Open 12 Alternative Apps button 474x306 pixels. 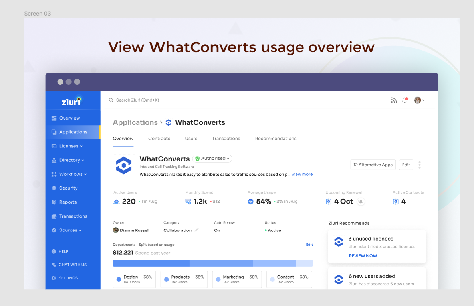tap(373, 165)
